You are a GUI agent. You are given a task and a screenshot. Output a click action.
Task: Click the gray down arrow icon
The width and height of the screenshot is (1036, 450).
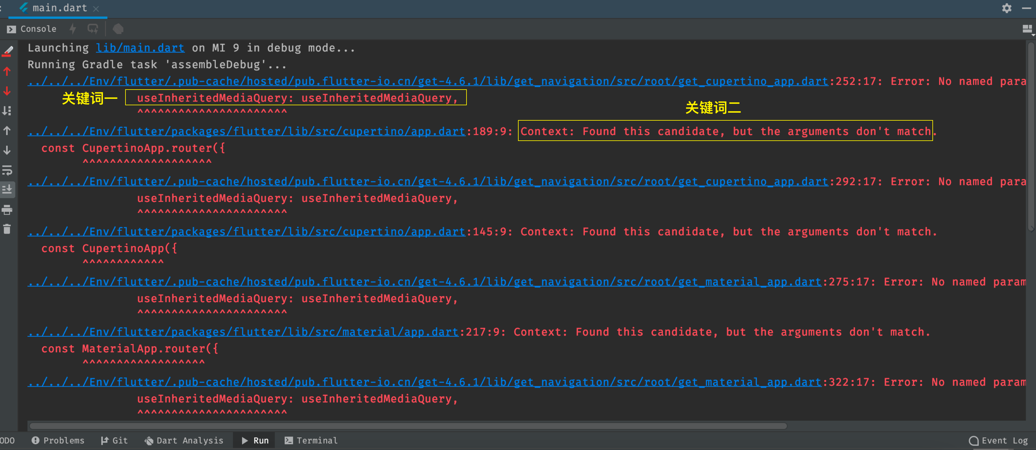click(7, 150)
